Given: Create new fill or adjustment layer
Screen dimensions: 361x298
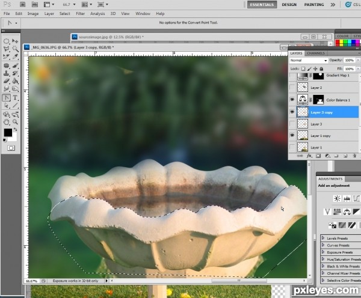Looking at the screenshot, I should click(327, 156).
